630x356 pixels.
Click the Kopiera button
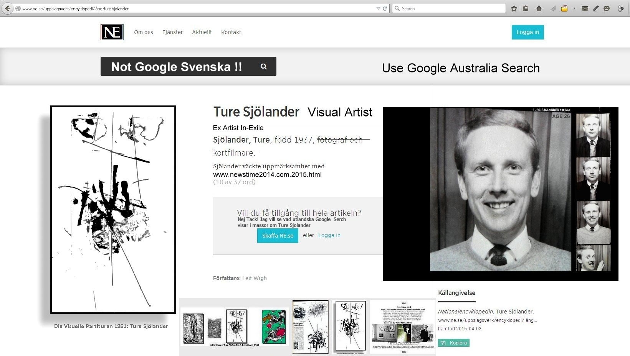pyautogui.click(x=454, y=343)
